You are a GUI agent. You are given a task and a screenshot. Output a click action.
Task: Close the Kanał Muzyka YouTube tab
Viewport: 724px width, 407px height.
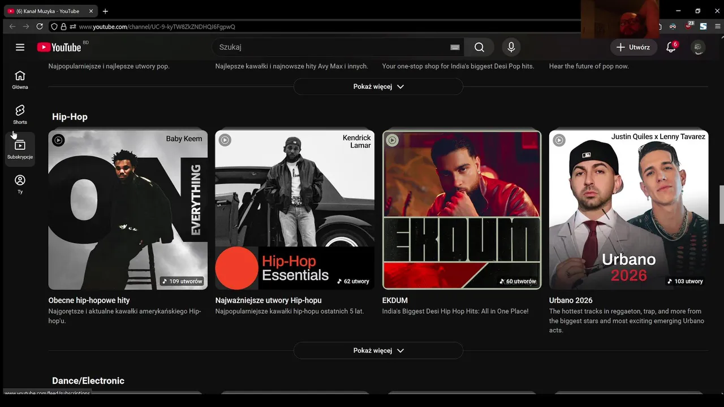pos(90,11)
